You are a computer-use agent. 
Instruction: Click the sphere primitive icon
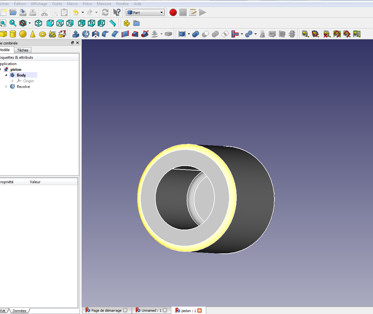[23, 34]
